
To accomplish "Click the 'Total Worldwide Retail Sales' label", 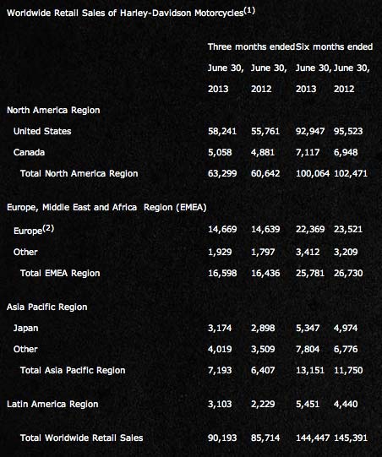I will [x=82, y=438].
